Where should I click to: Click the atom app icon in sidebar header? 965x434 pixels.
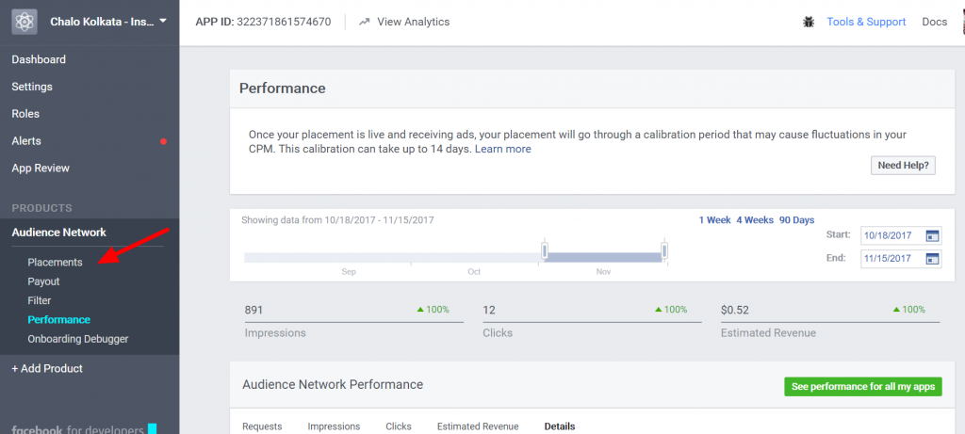[24, 22]
